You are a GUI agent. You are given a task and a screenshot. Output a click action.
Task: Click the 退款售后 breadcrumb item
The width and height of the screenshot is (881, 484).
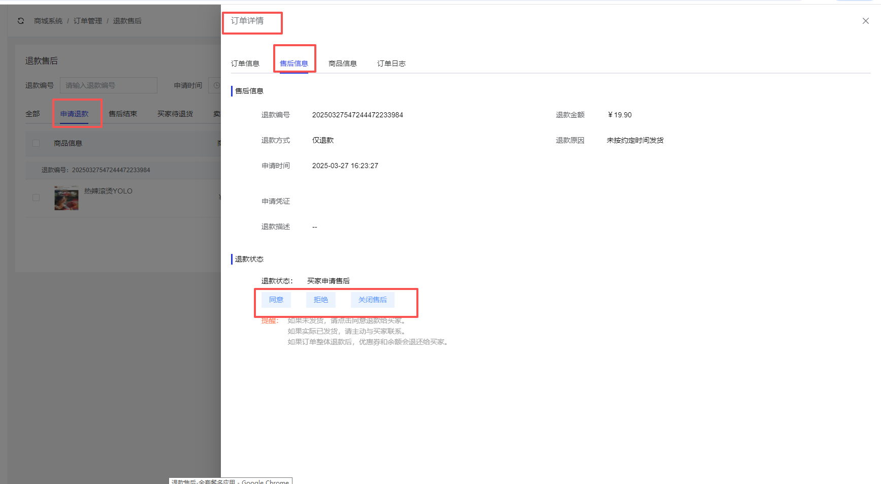pos(127,21)
